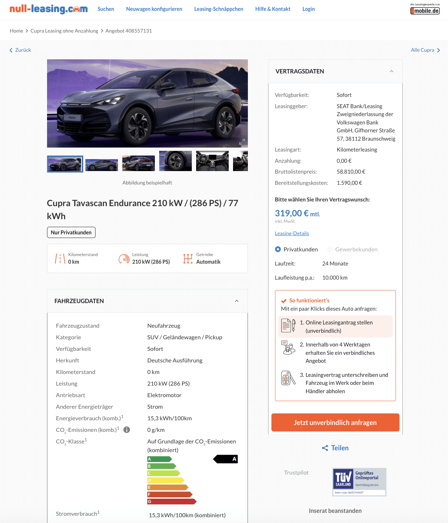Open the Trustpilot widget
The width and height of the screenshot is (448, 523).
tap(296, 472)
